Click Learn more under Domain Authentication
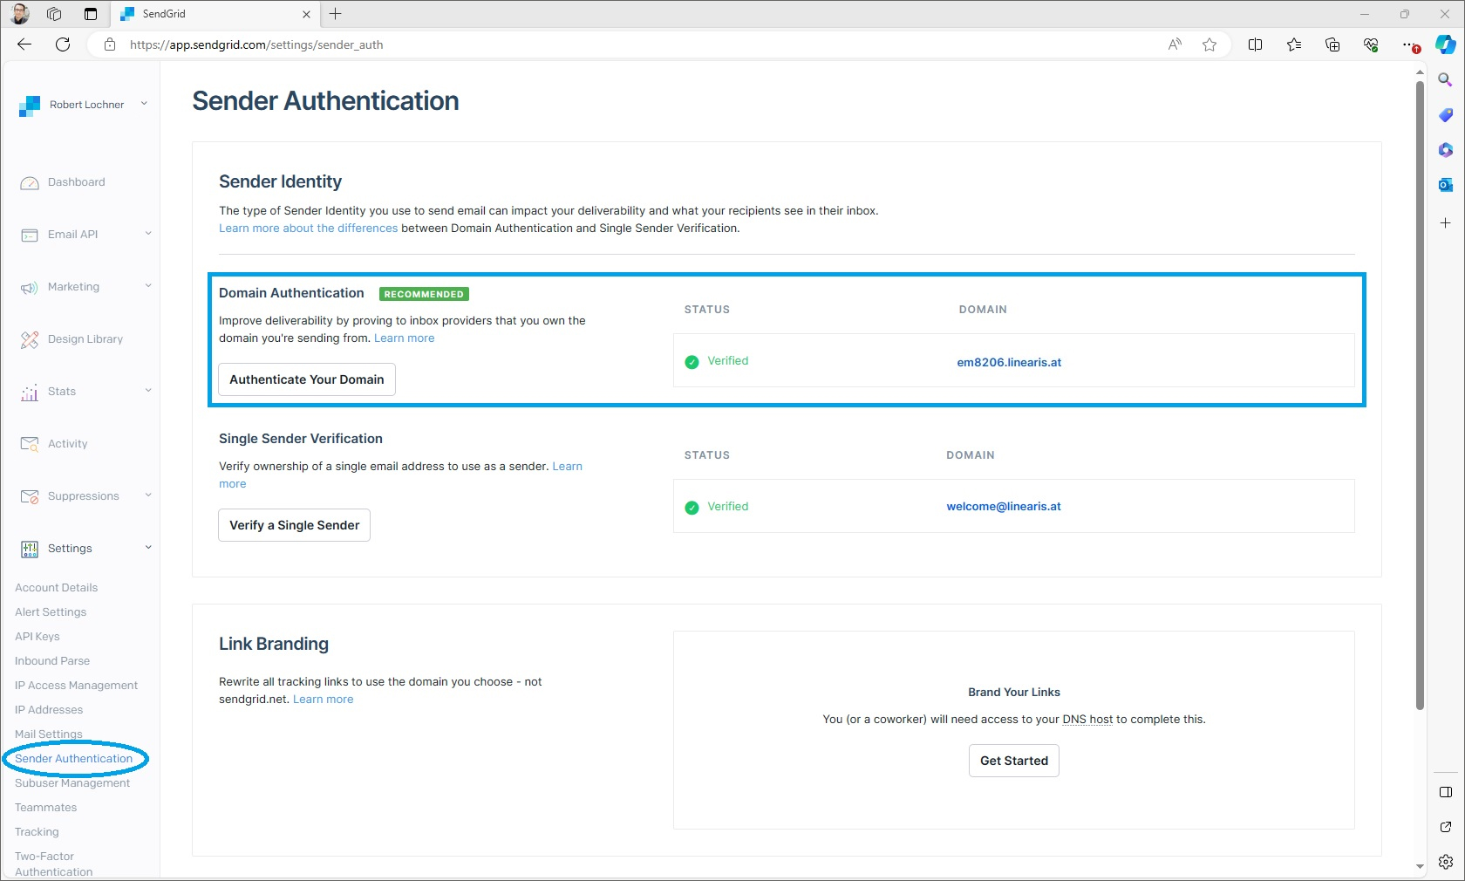Viewport: 1465px width, 881px height. tap(404, 338)
